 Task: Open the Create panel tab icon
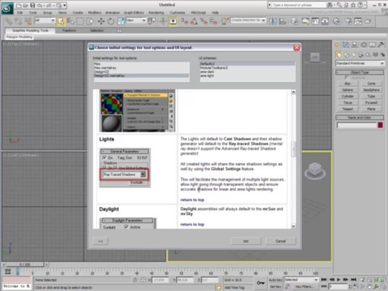point(337,45)
